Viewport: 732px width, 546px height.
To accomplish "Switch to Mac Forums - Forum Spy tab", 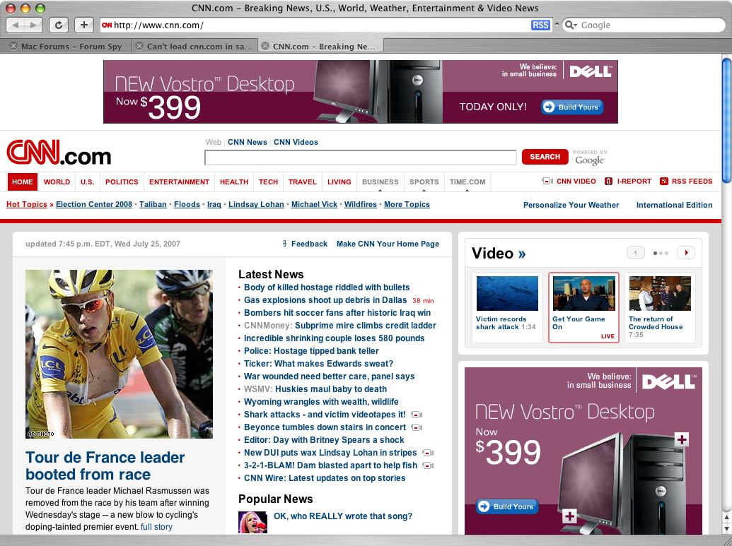I will click(x=71, y=46).
